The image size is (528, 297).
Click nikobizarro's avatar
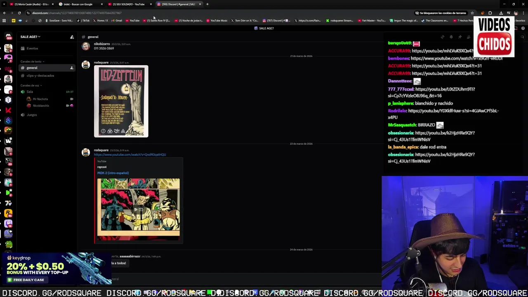(x=85, y=46)
